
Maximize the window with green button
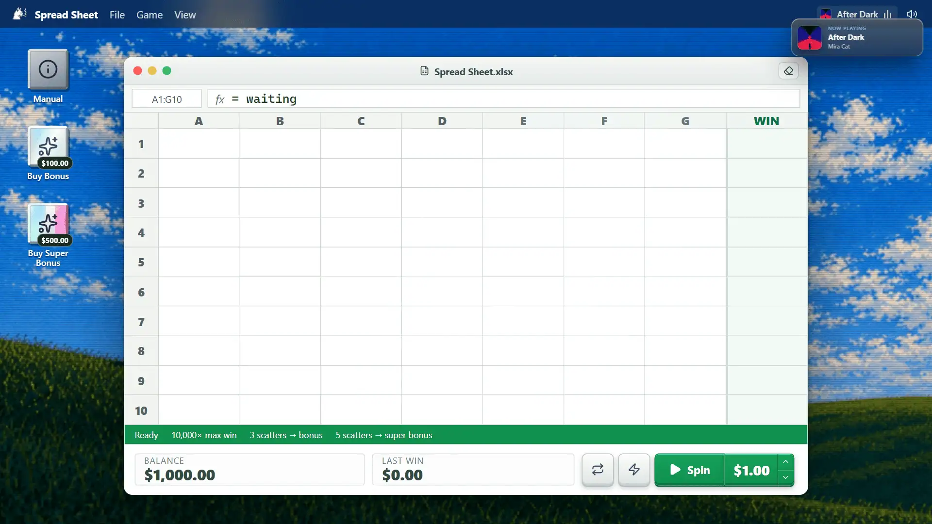pos(166,71)
